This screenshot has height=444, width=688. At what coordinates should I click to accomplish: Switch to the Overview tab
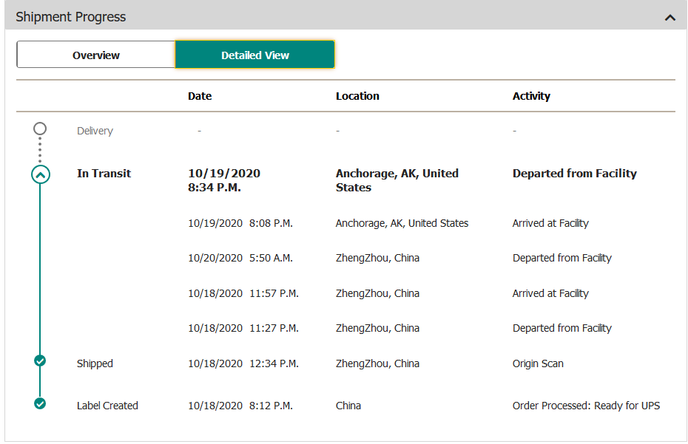95,55
